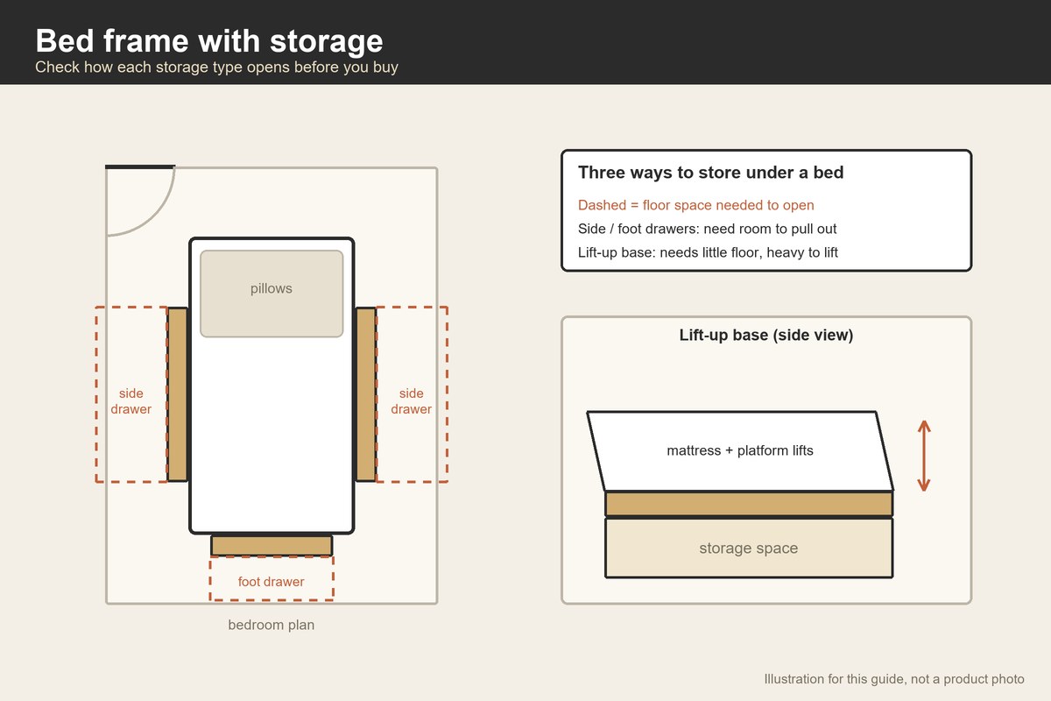Click 'Lift-up base (side view)' heading

pyautogui.click(x=766, y=336)
